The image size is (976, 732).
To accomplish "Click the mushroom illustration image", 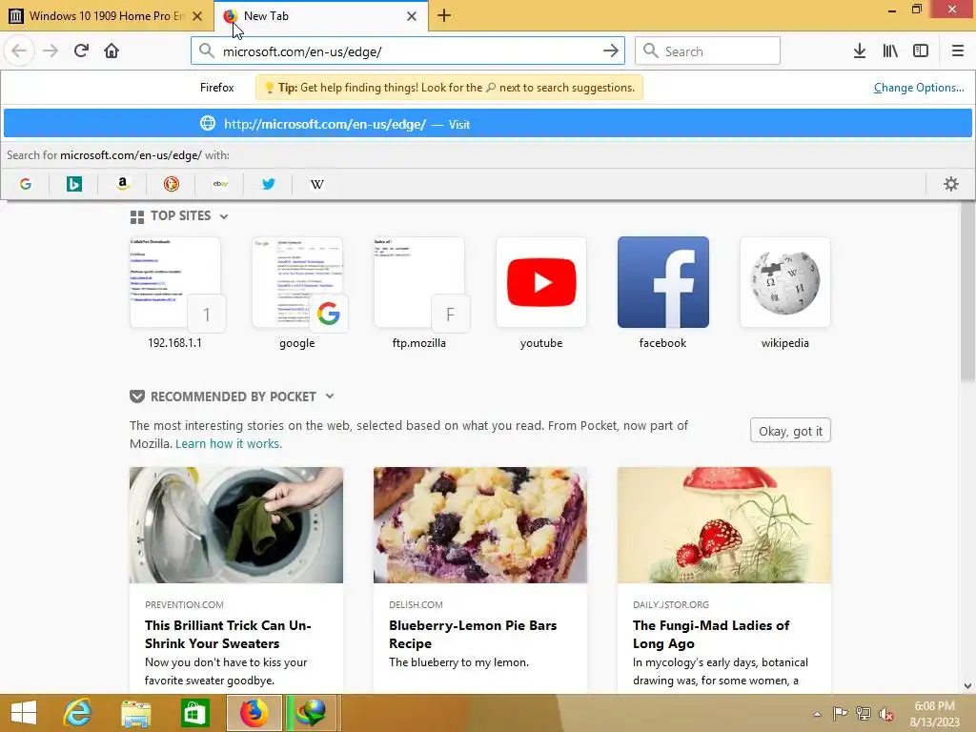I will [x=724, y=525].
